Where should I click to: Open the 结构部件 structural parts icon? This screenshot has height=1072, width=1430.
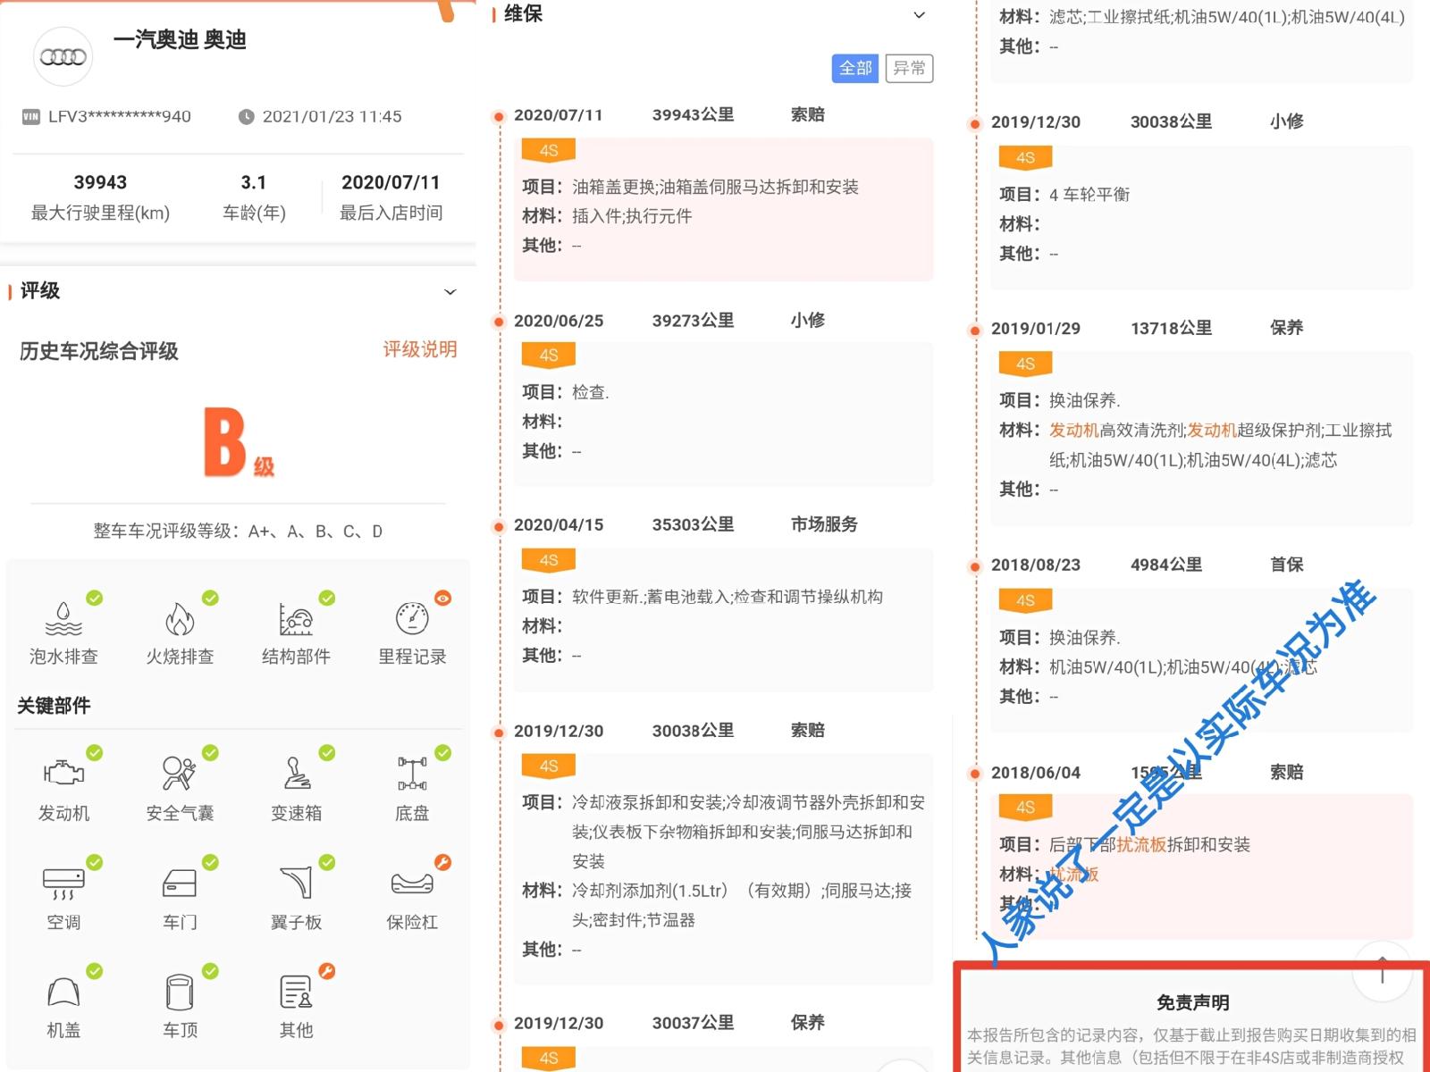(296, 618)
